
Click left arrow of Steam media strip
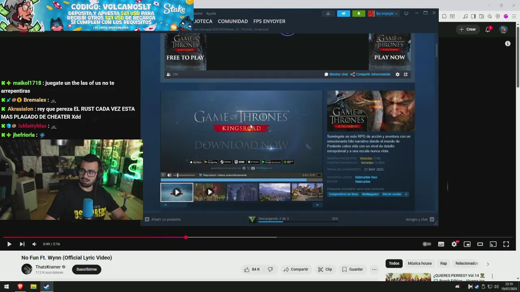tap(165, 205)
